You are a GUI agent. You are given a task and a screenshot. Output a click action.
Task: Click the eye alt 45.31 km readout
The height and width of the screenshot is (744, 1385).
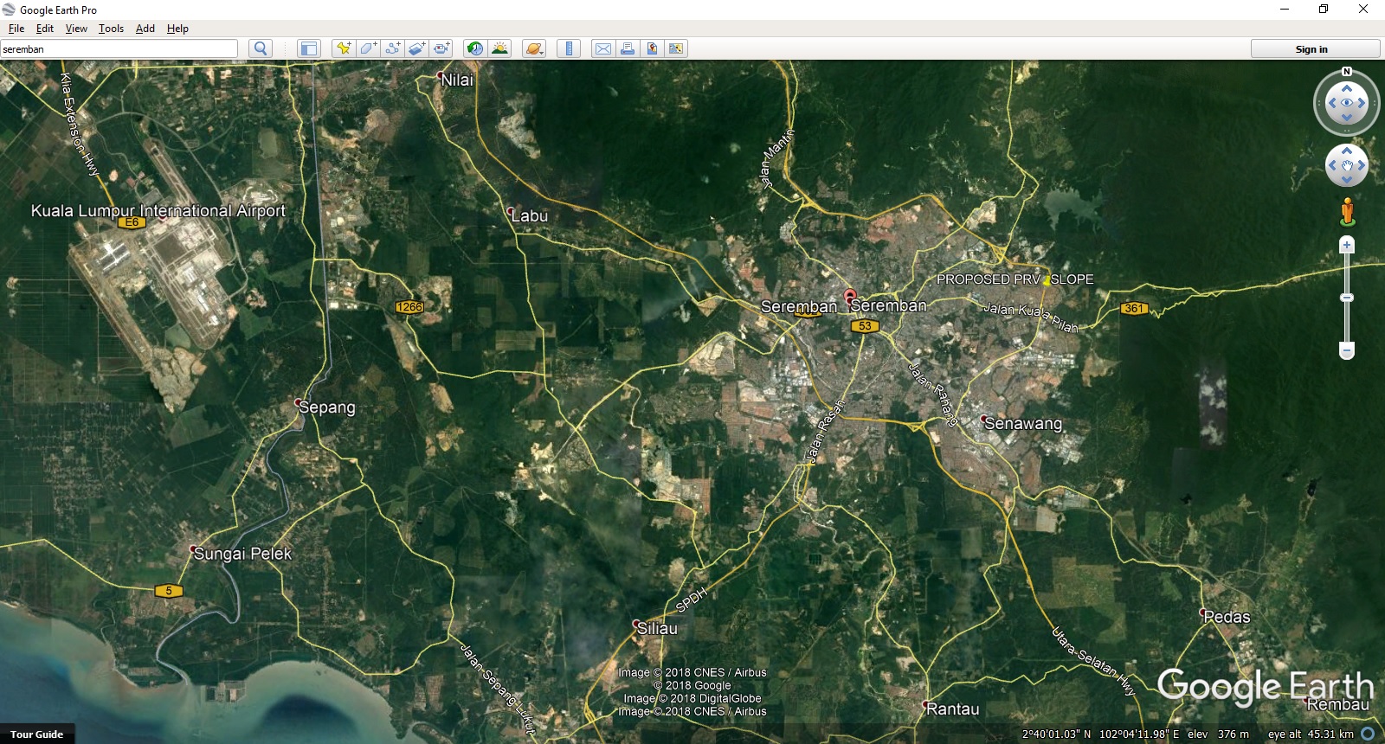1311,734
